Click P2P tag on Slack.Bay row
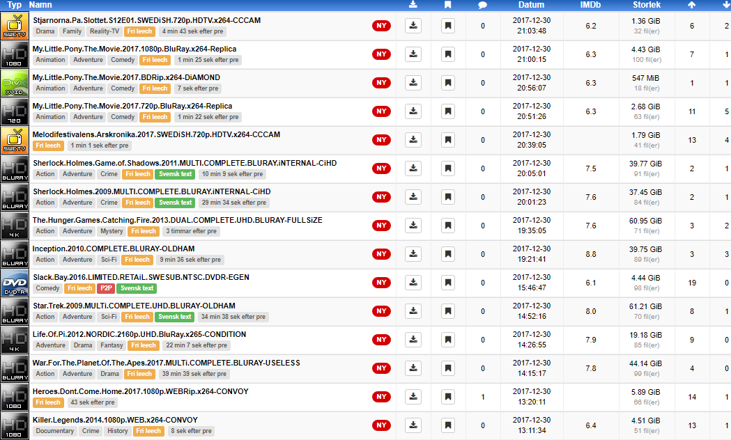 point(106,288)
